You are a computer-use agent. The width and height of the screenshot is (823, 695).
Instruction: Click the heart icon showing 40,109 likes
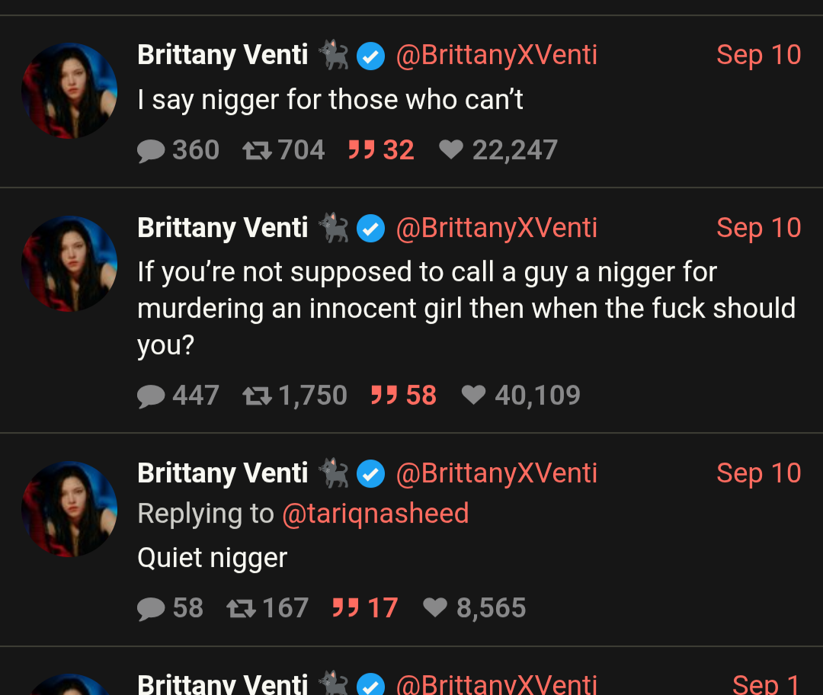tap(473, 395)
